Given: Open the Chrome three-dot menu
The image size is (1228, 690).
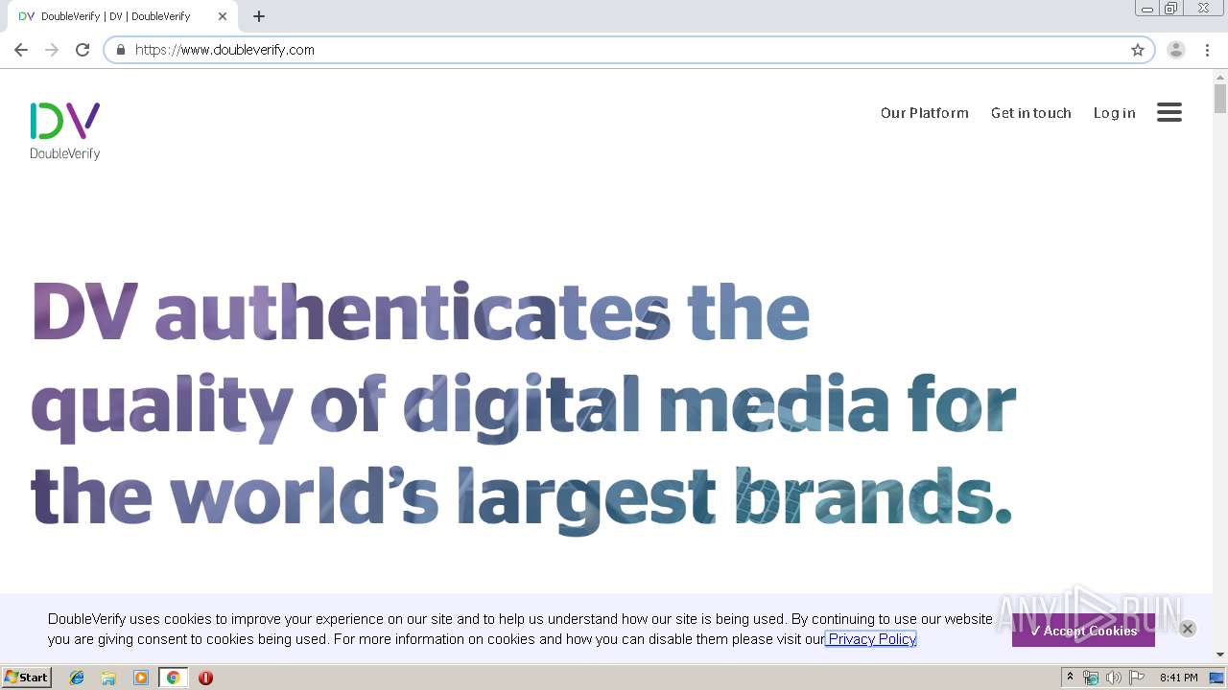Looking at the screenshot, I should coord(1207,50).
